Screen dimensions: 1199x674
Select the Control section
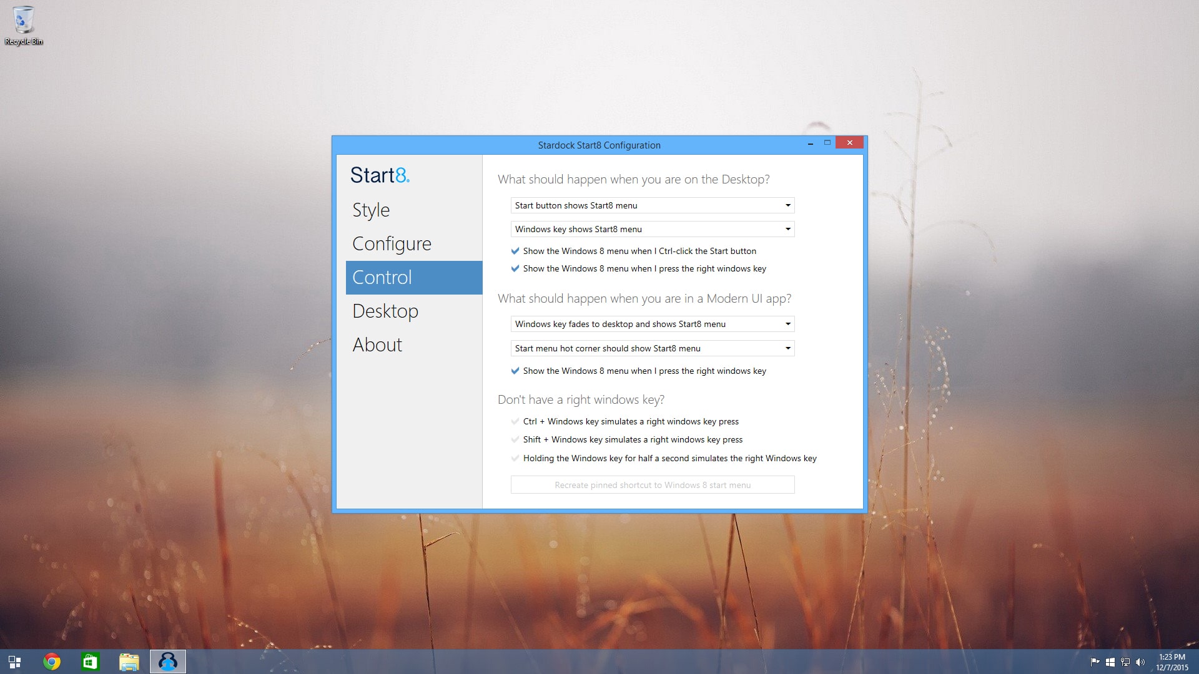(414, 278)
